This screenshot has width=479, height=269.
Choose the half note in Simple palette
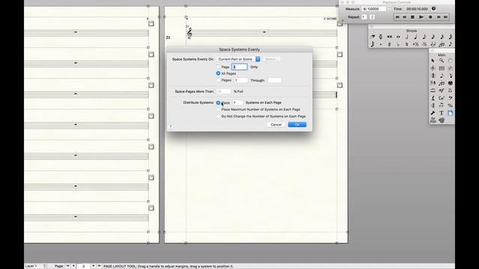click(x=407, y=37)
